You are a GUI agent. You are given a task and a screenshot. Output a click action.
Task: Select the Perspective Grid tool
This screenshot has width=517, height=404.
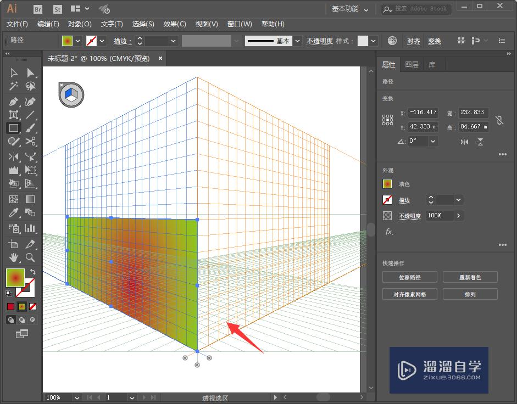click(30, 184)
